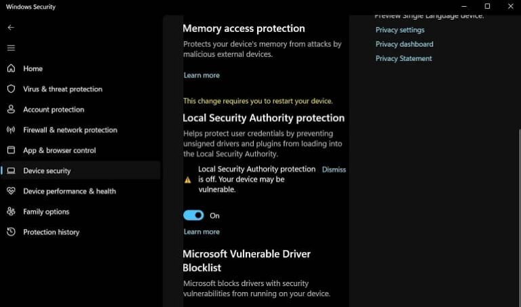This screenshot has height=307, width=521.
Task: Open Learn more under Memory access protection
Action: 201,75
